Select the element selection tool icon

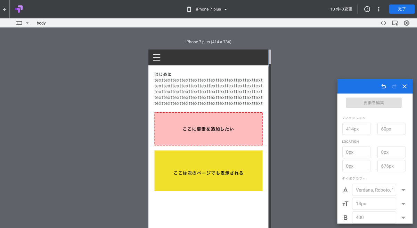pos(19,23)
